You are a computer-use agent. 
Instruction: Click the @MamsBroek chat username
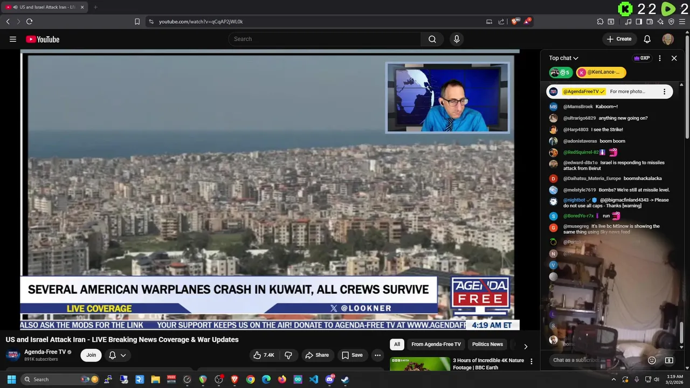pos(578,107)
